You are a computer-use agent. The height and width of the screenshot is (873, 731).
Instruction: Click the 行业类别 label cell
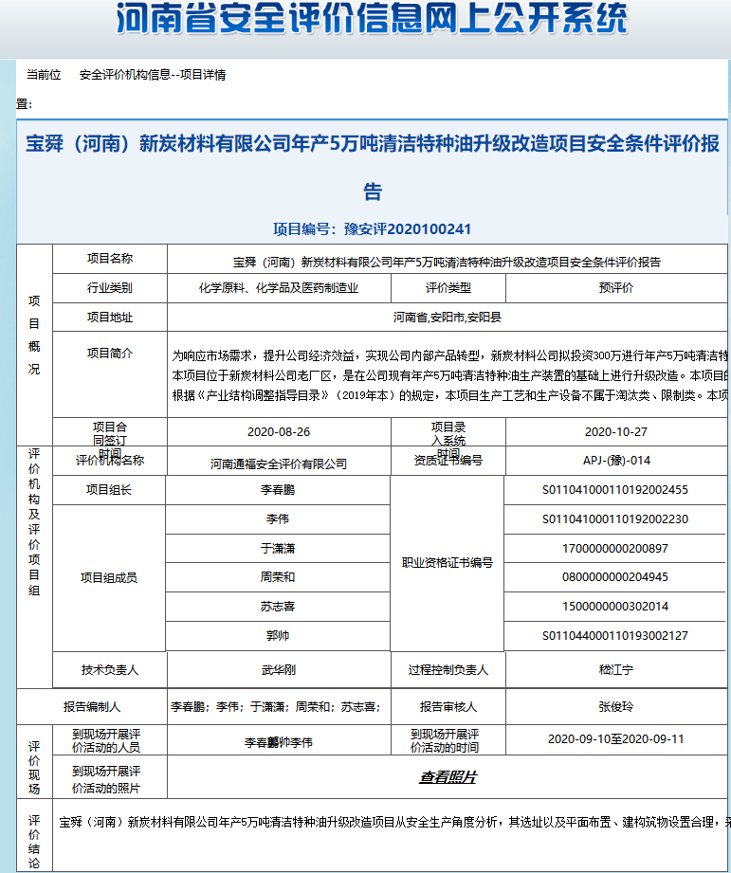coord(110,288)
